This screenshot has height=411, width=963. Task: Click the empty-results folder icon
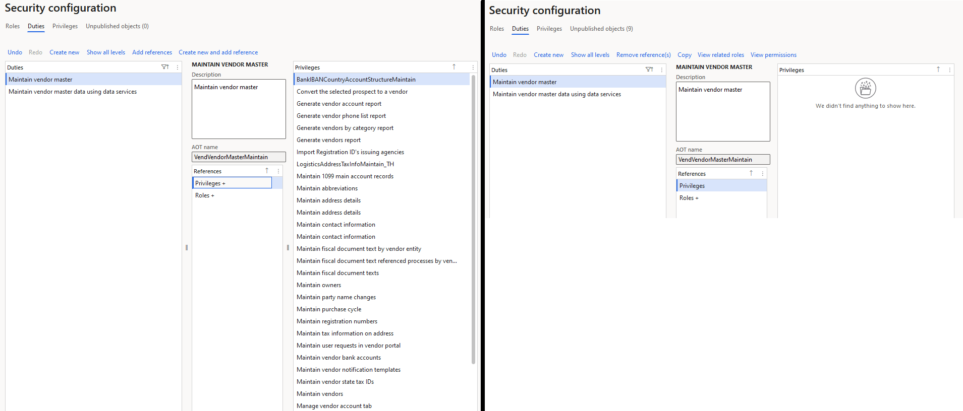pyautogui.click(x=866, y=88)
